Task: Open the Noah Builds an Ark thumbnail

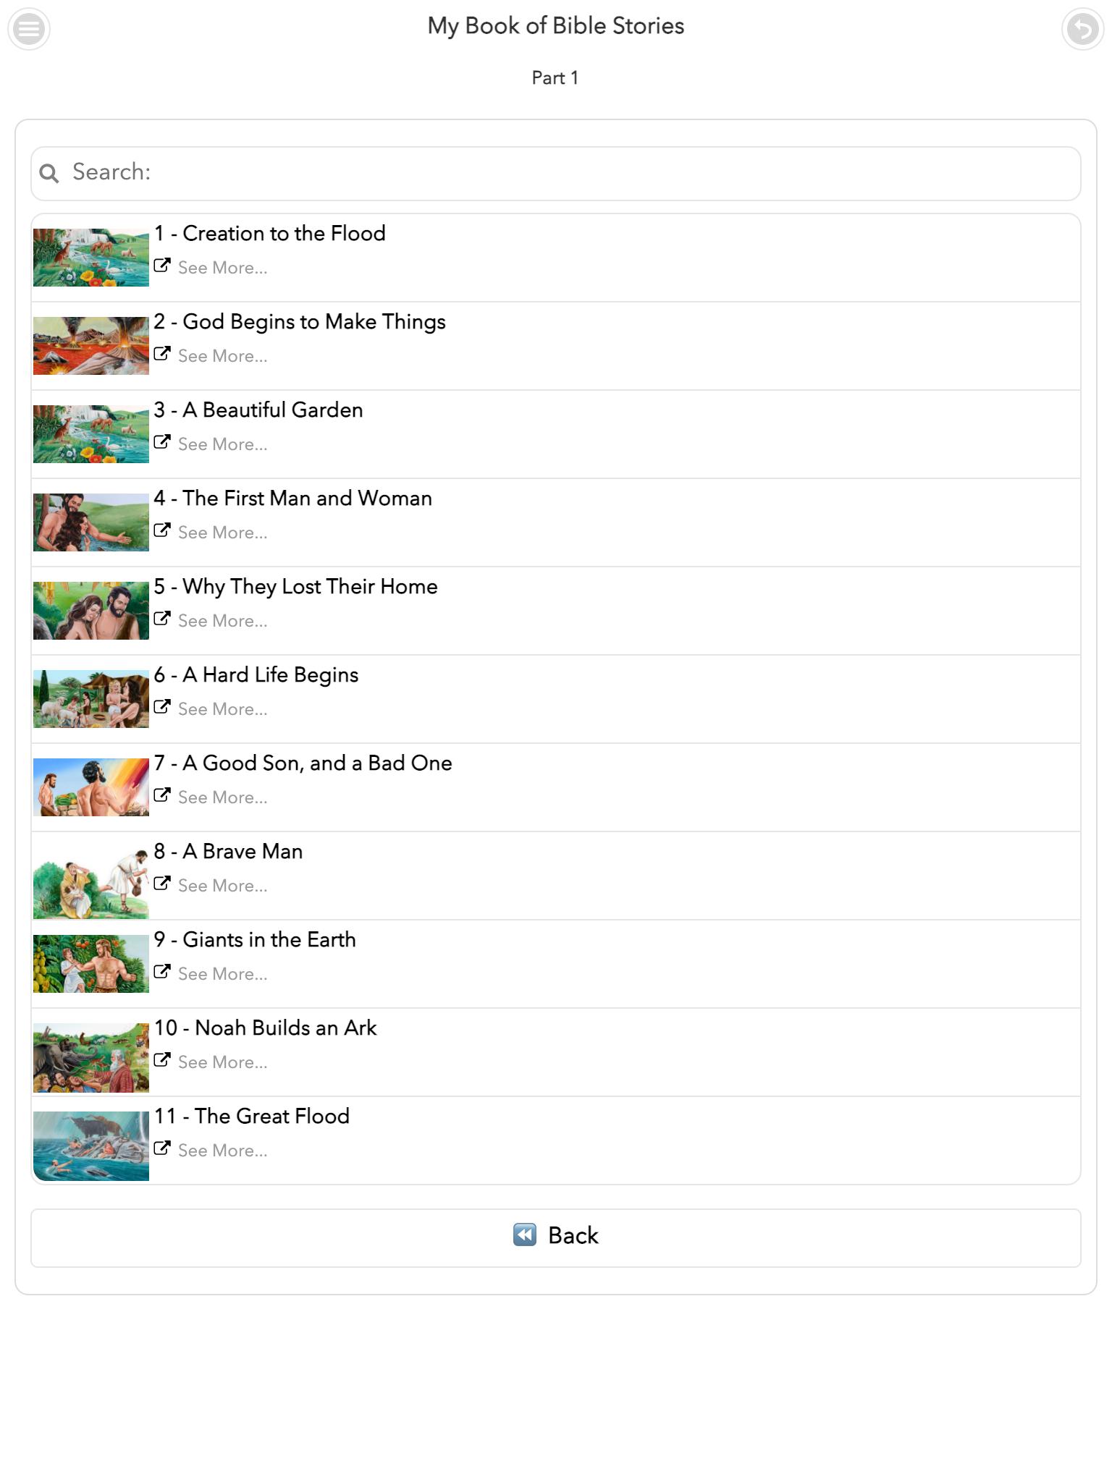Action: 91,1057
